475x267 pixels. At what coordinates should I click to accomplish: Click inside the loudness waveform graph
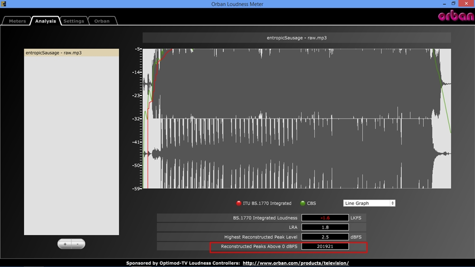[297, 119]
